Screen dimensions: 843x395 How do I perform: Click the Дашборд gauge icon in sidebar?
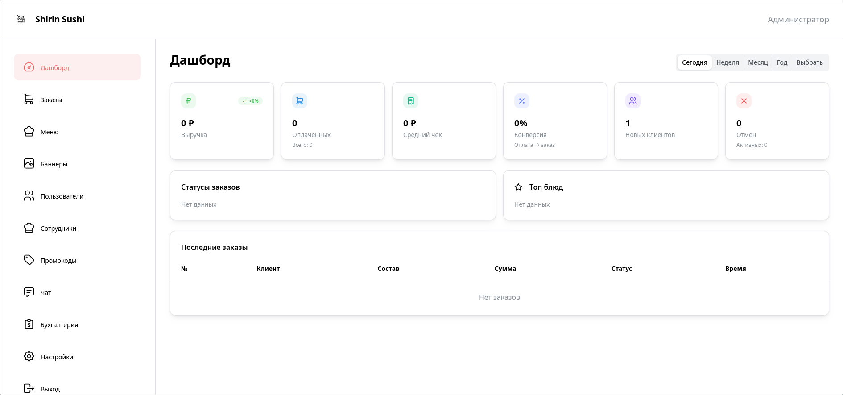pyautogui.click(x=29, y=67)
